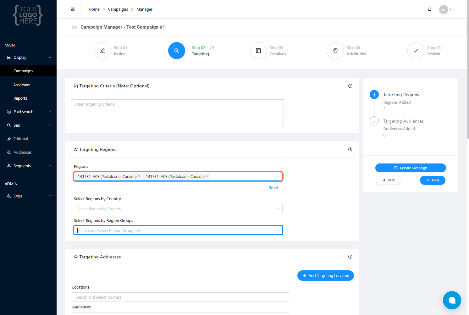
Task: Focus the Enter Targeting Criteria text area
Action: [x=177, y=113]
